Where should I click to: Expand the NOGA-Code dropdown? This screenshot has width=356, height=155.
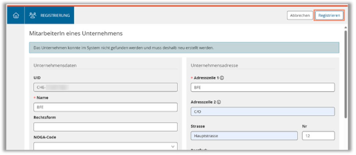click(x=173, y=147)
